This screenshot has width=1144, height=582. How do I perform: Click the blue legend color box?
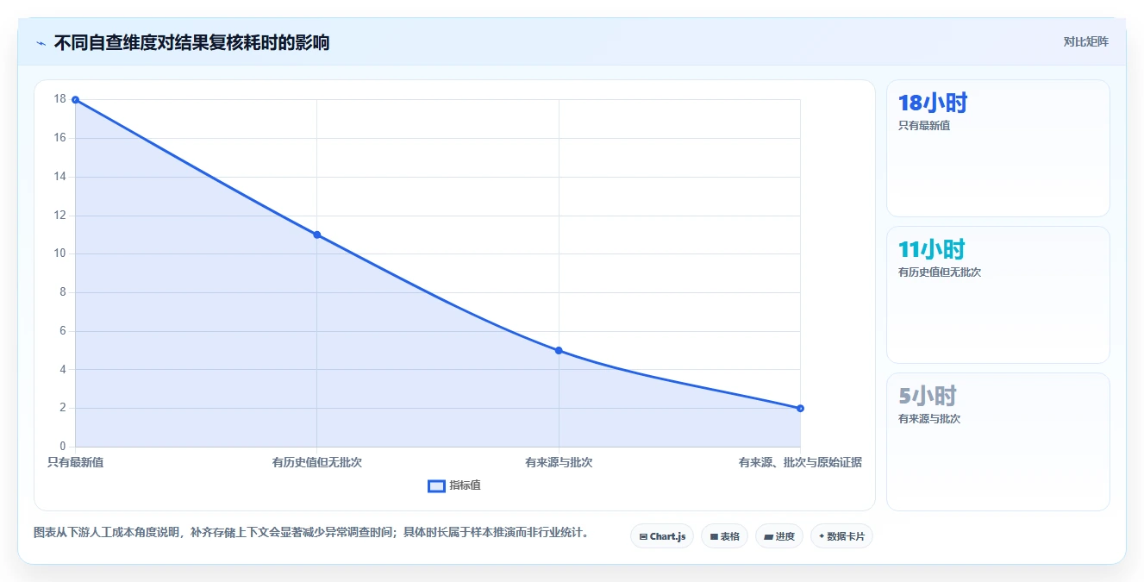(x=436, y=486)
